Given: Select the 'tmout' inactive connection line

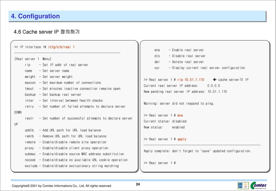Looking at the screenshot, I should click(73, 88).
